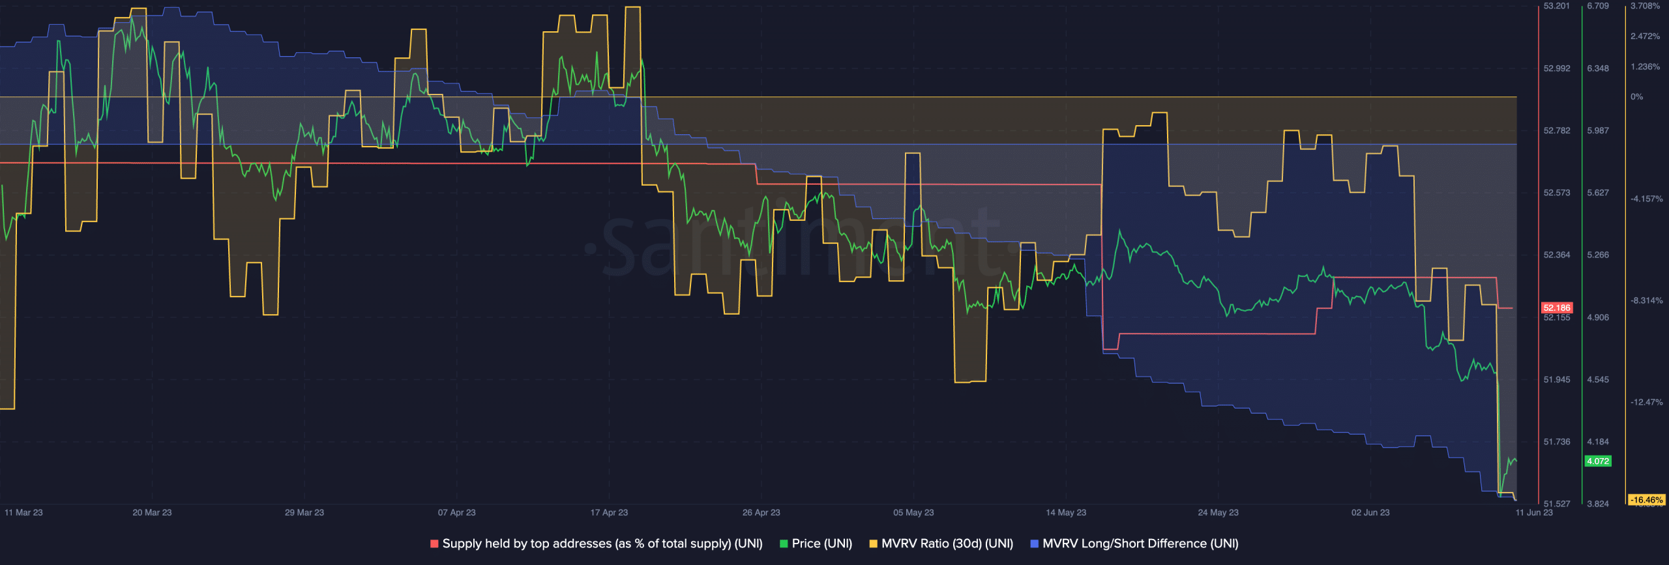Viewport: 1669px width, 565px height.
Task: Click the 52.364 supply axis value
Action: (x=1557, y=255)
